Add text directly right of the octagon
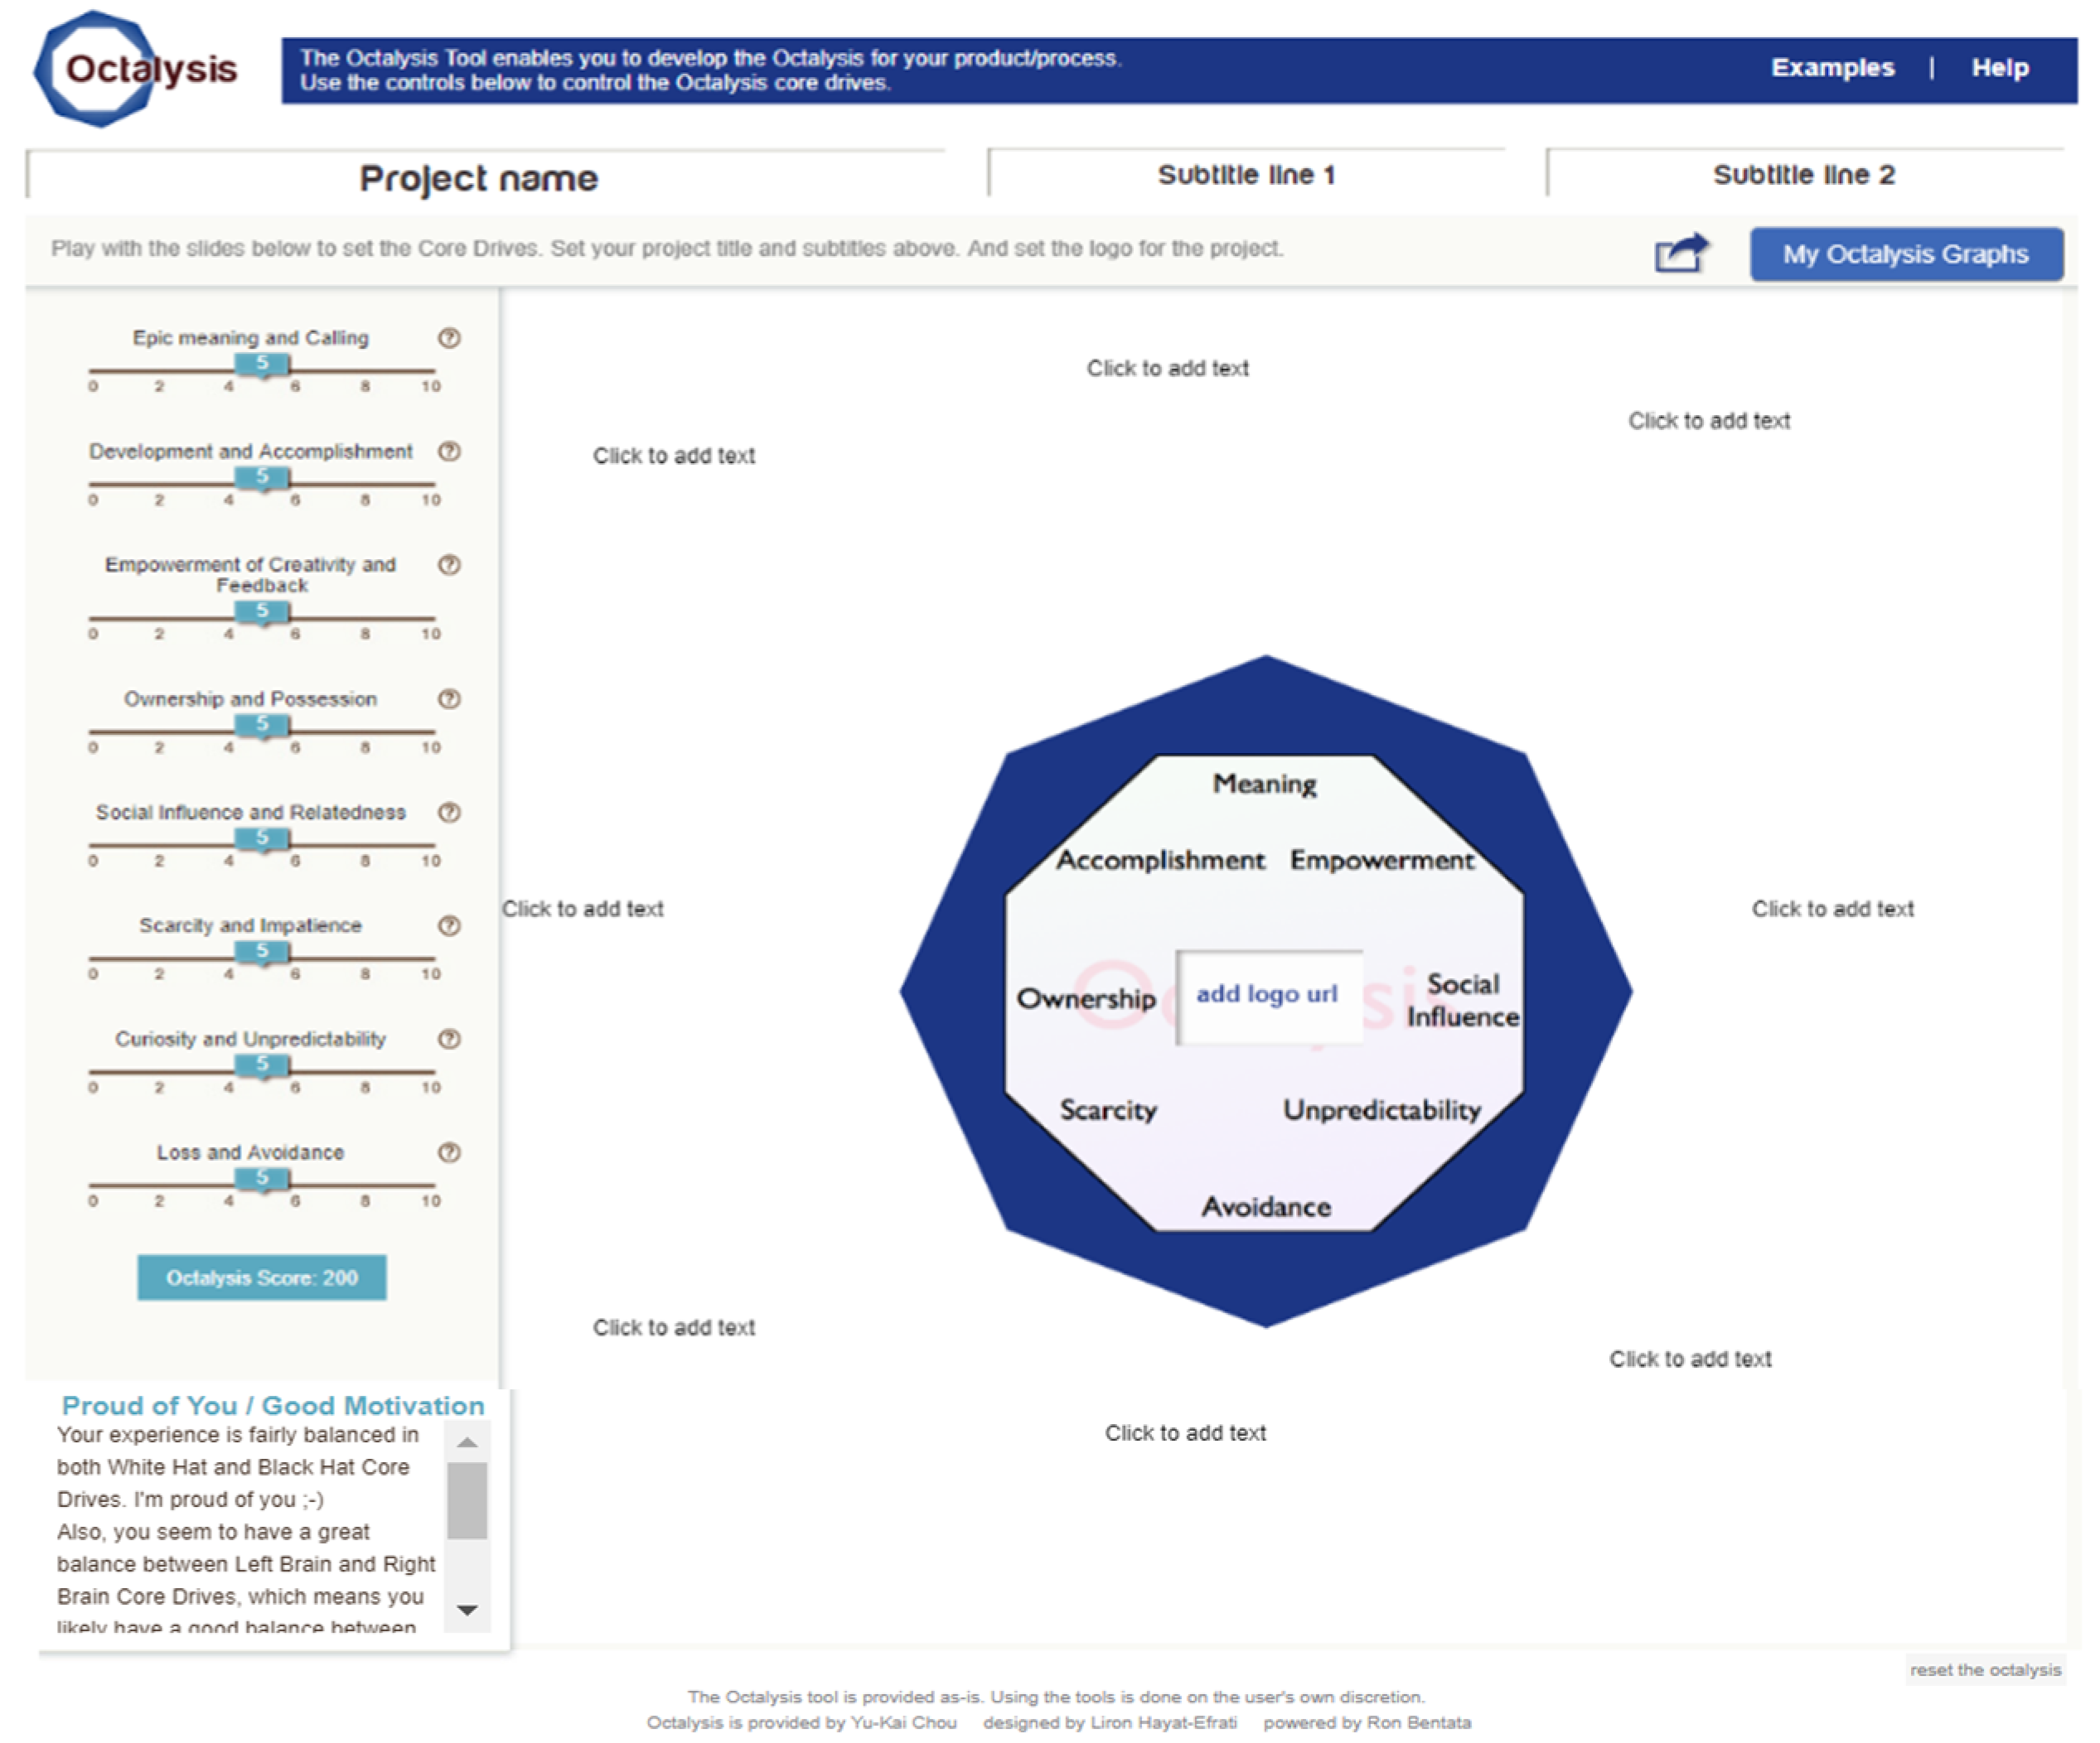 (x=1833, y=909)
